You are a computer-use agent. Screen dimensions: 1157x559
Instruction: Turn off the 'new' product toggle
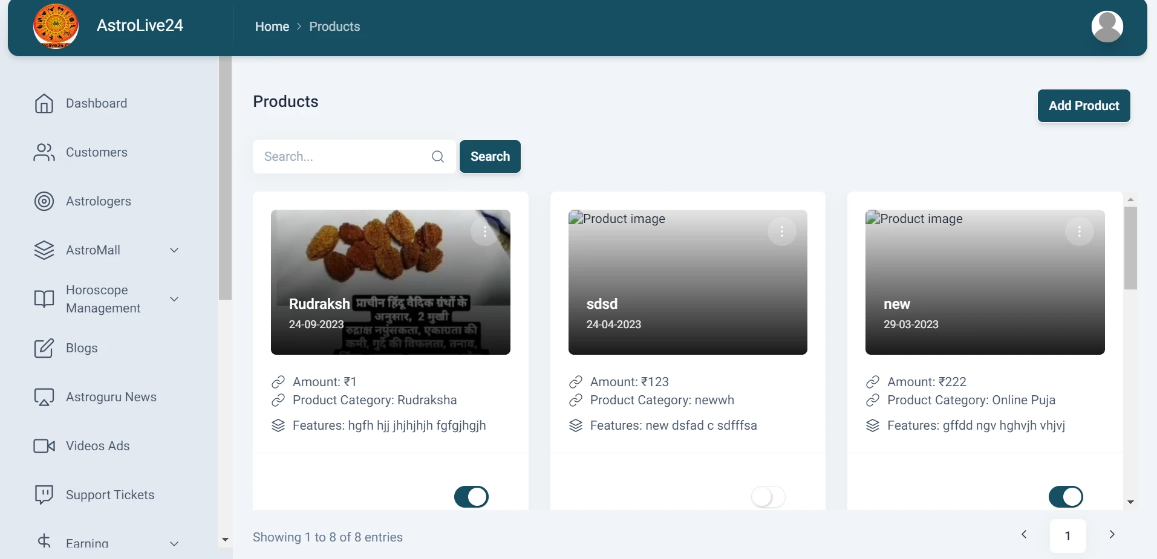pos(1066,497)
